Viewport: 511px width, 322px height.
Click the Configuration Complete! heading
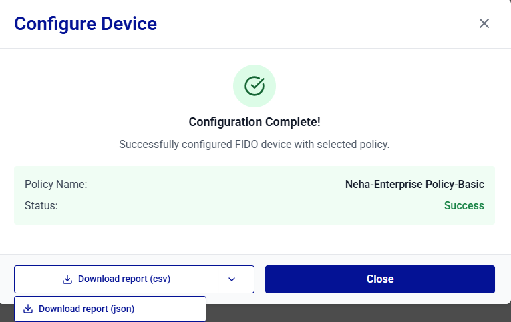[x=254, y=122]
